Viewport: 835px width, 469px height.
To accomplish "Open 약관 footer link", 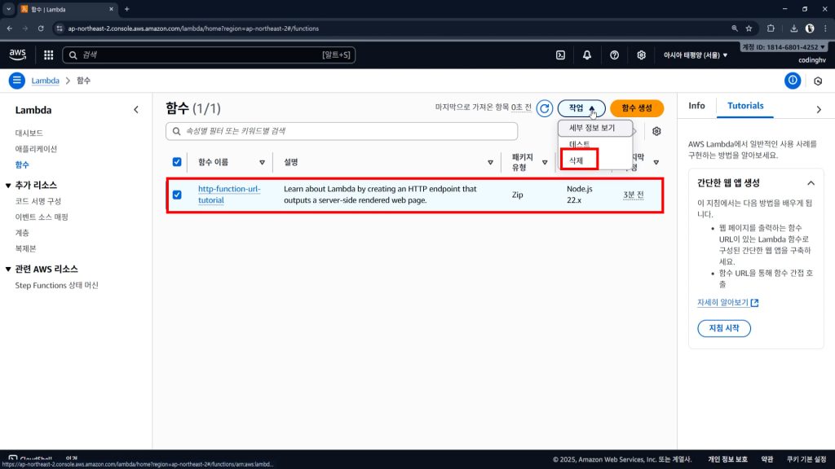I will pyautogui.click(x=767, y=459).
